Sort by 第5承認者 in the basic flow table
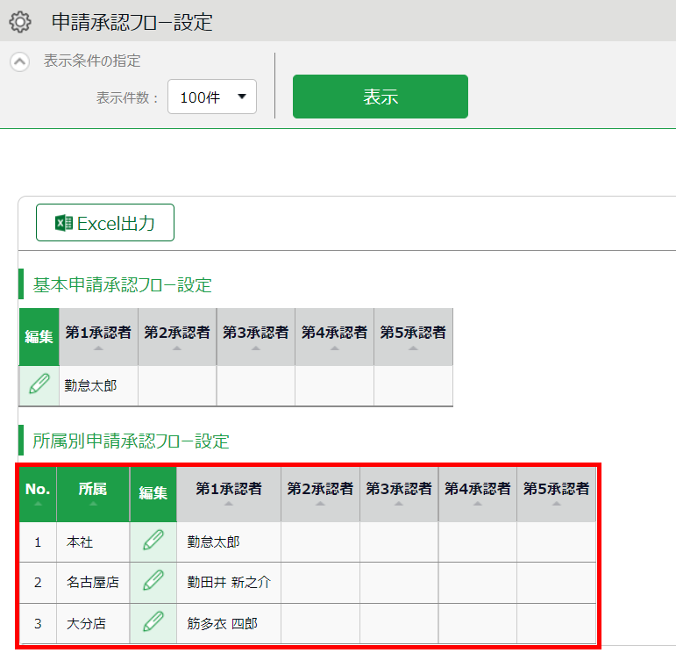This screenshot has height=660, width=676. 414,337
